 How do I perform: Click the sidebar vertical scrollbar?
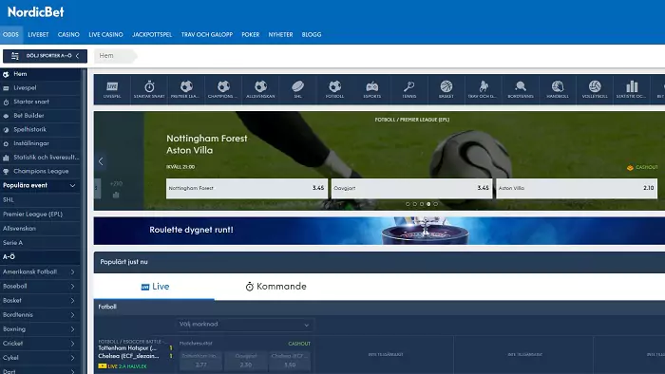(x=85, y=220)
